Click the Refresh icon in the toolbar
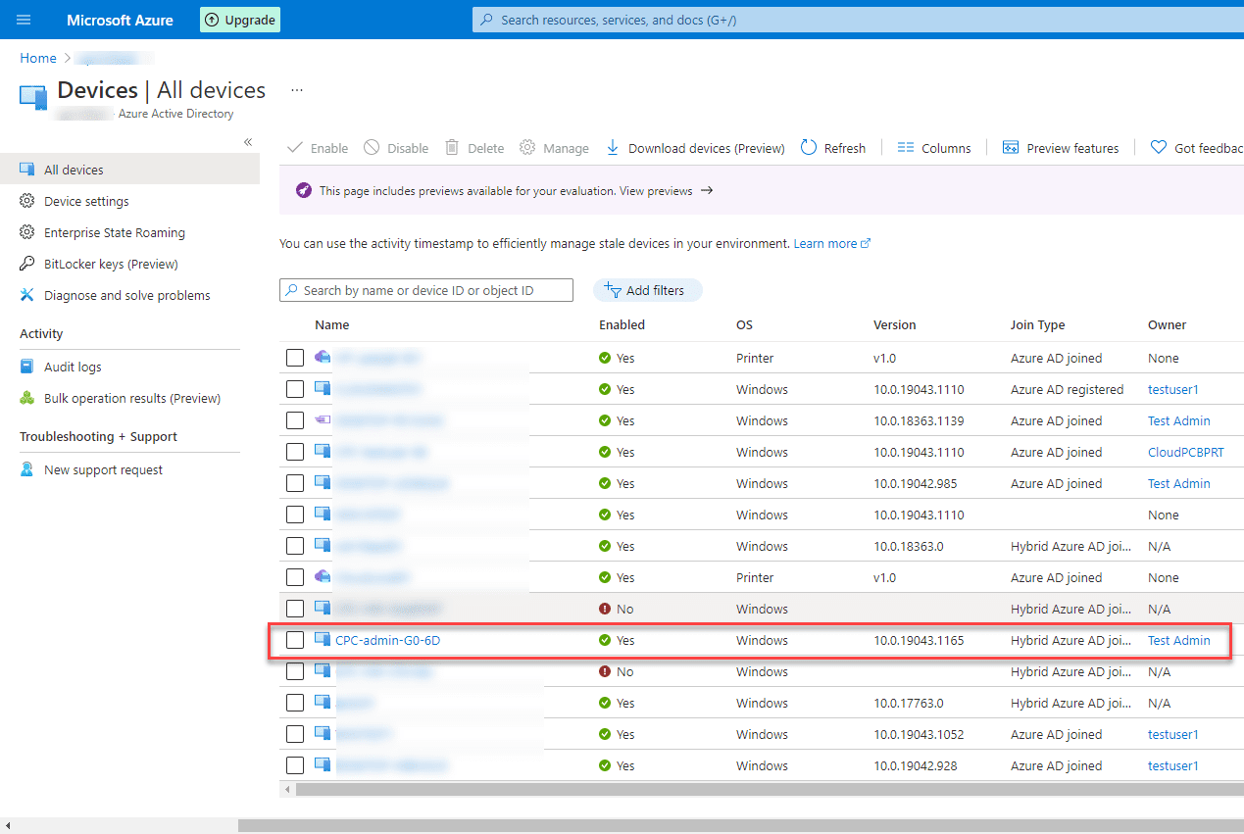This screenshot has width=1244, height=834. pos(808,147)
